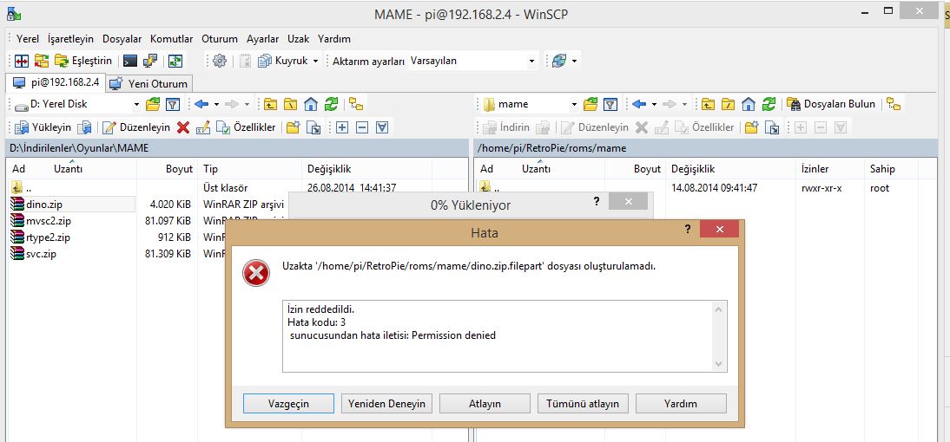Click the Filter icon in local panel
This screenshot has width=950, height=442.
click(173, 105)
